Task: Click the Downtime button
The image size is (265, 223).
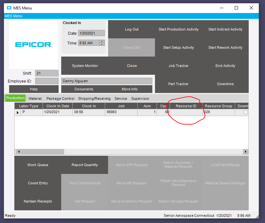Action: [x=225, y=84]
